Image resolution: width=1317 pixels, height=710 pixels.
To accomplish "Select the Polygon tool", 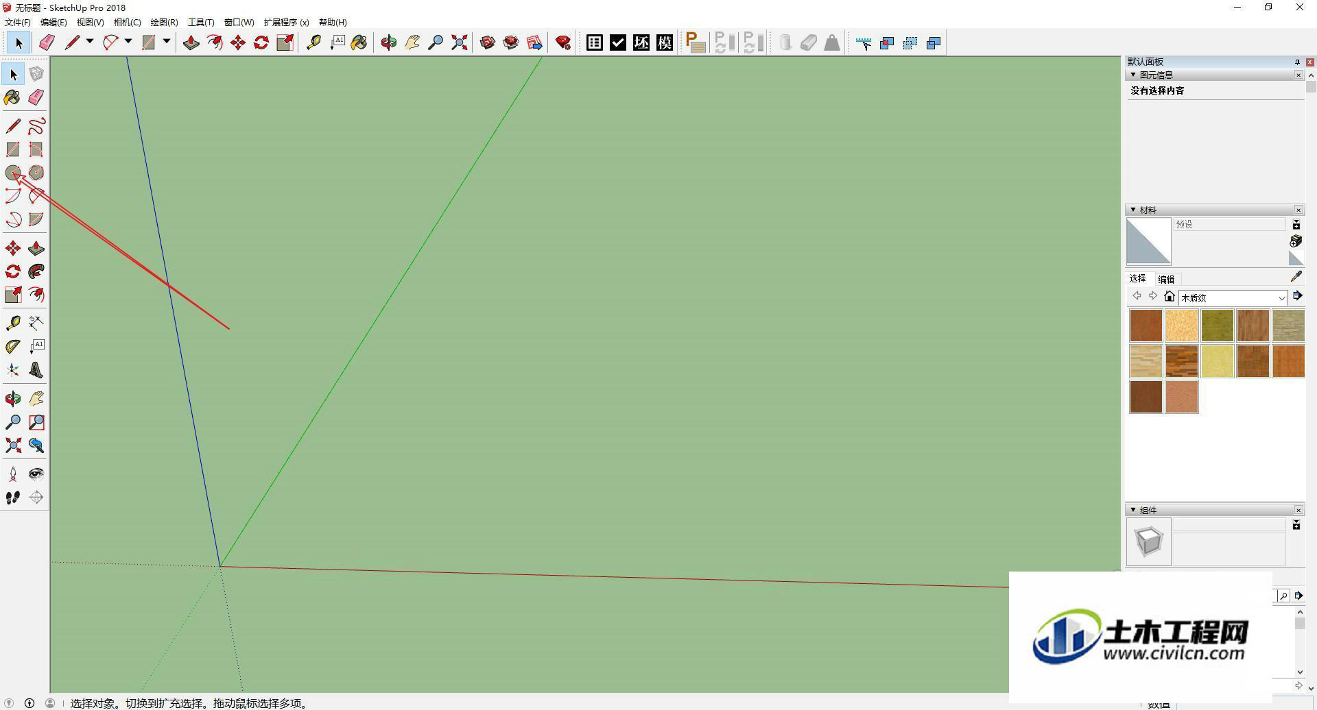I will pyautogui.click(x=36, y=173).
